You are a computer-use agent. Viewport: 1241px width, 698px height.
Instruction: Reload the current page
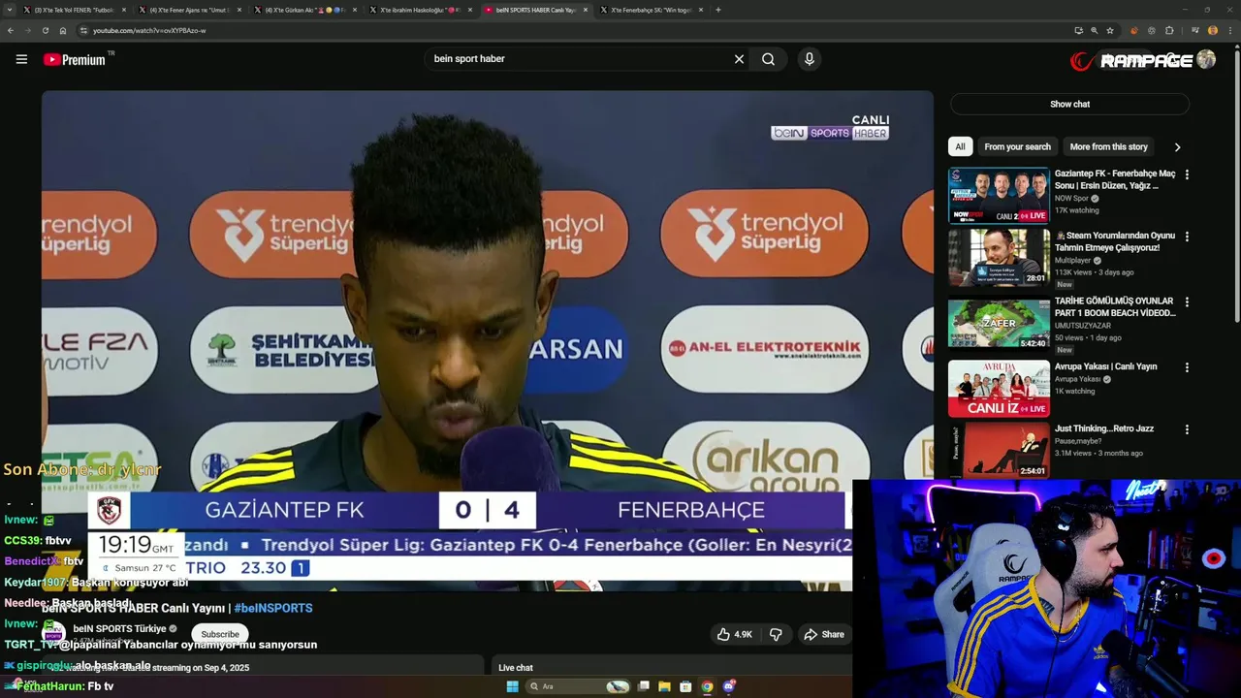pyautogui.click(x=45, y=30)
